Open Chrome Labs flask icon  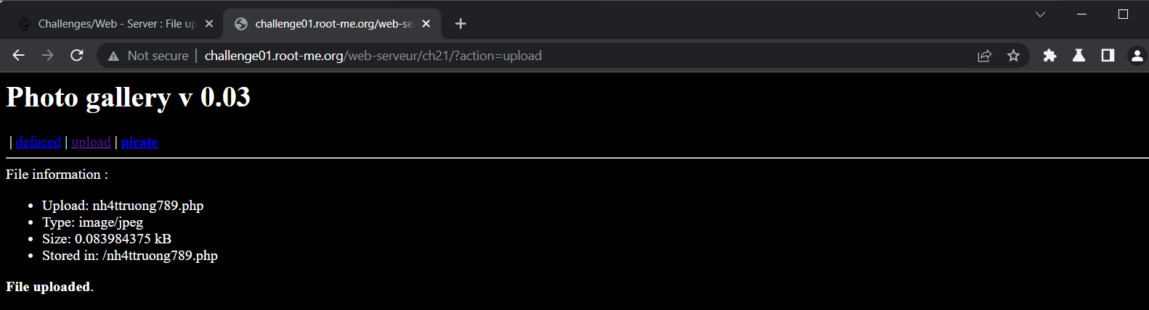pos(1079,56)
